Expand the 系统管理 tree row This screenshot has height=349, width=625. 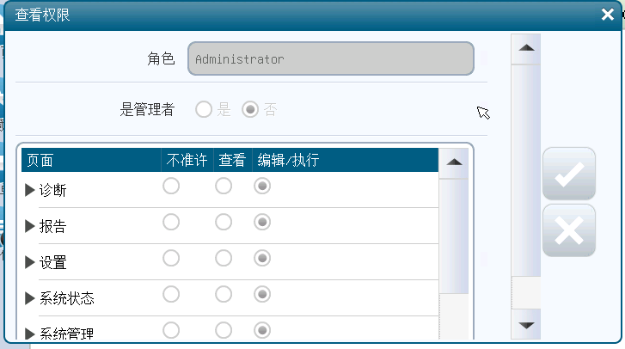click(x=31, y=334)
